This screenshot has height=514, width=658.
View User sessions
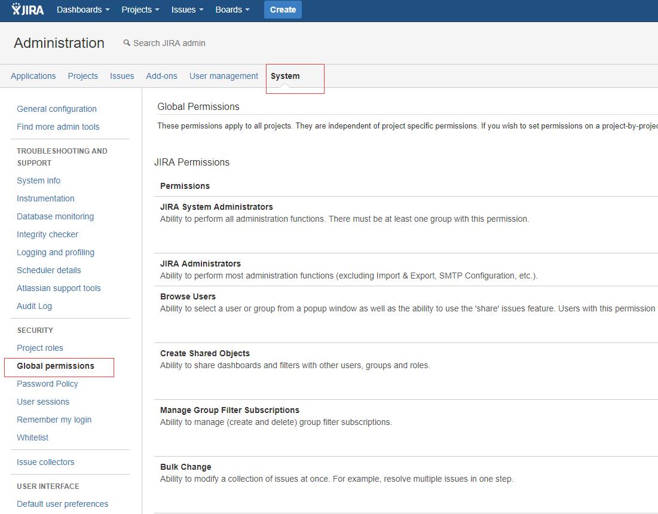pos(43,402)
